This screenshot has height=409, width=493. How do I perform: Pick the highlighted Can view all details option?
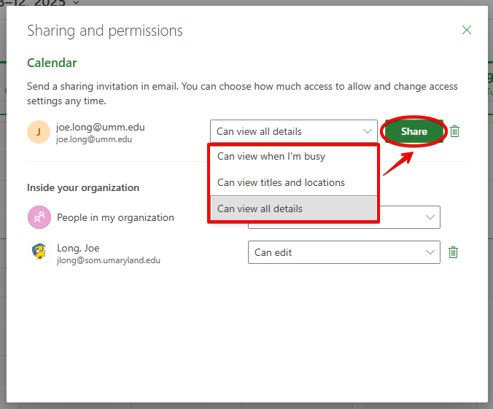(260, 209)
